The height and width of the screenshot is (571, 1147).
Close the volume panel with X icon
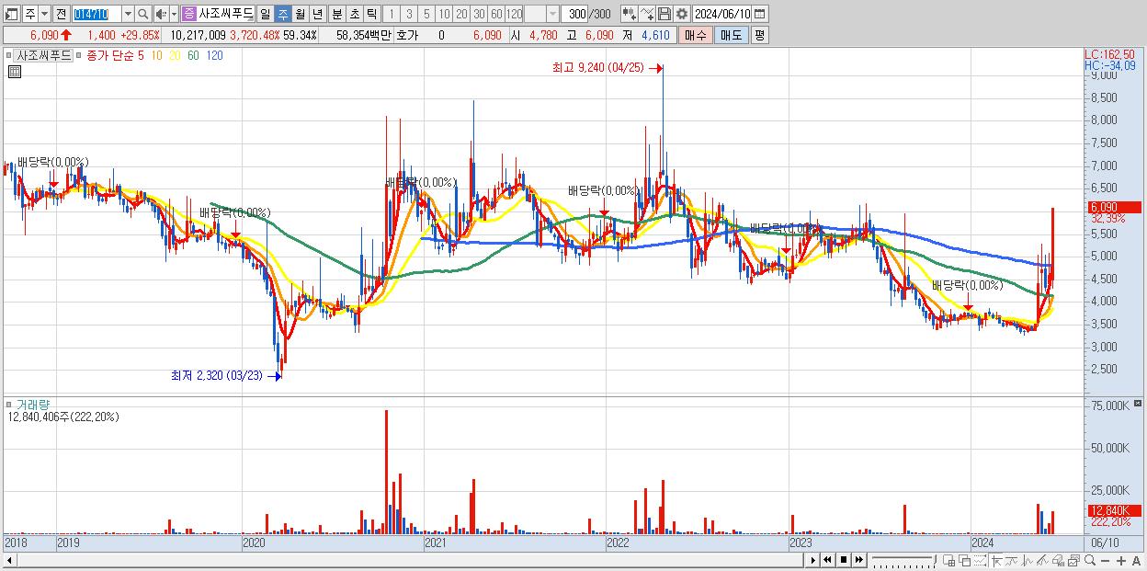pyautogui.click(x=1140, y=403)
